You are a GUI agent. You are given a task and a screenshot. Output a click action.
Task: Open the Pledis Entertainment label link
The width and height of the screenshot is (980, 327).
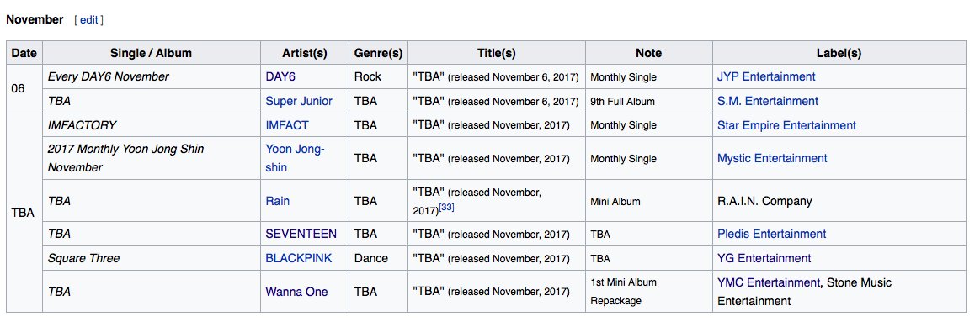click(772, 234)
